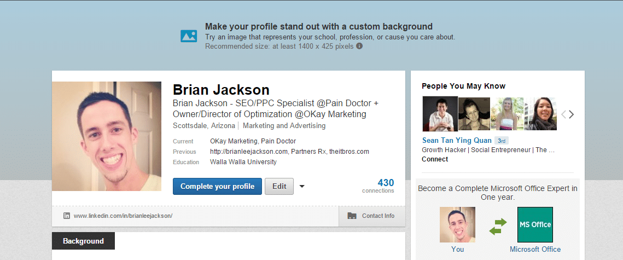Open the recommended size info icon
623x260 pixels.
(359, 46)
